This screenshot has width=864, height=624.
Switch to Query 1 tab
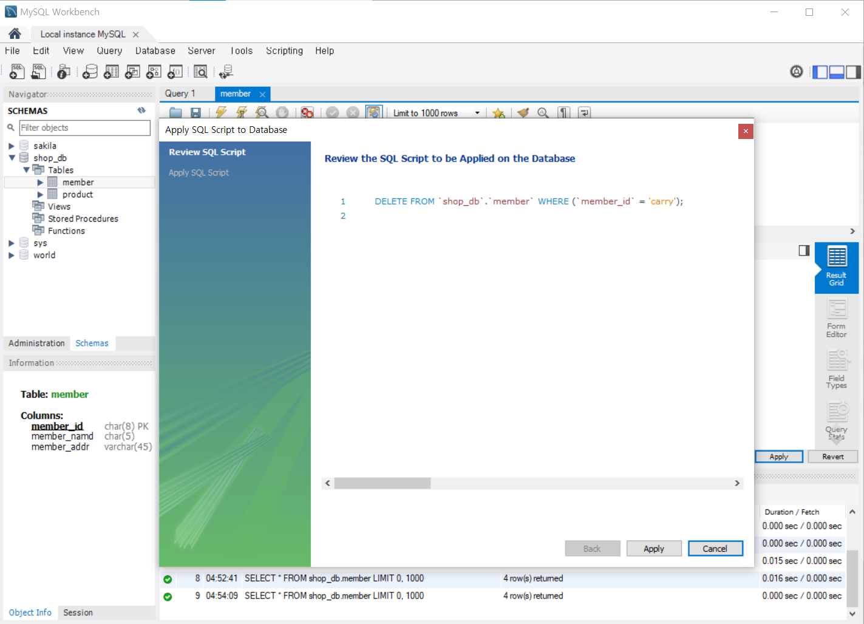coord(180,93)
